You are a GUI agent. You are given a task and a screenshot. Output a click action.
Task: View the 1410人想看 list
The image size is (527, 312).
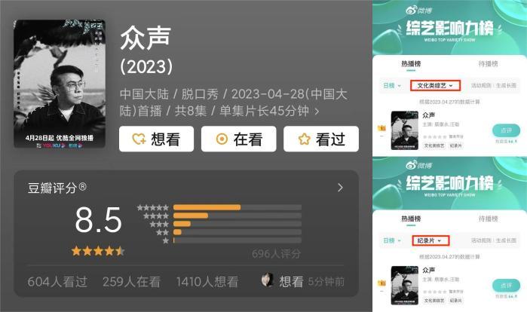click(207, 281)
